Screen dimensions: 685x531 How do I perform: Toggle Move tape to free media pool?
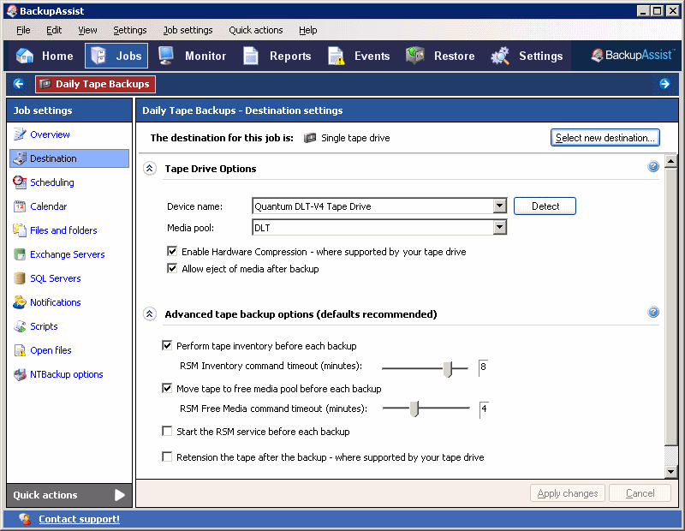pos(167,388)
